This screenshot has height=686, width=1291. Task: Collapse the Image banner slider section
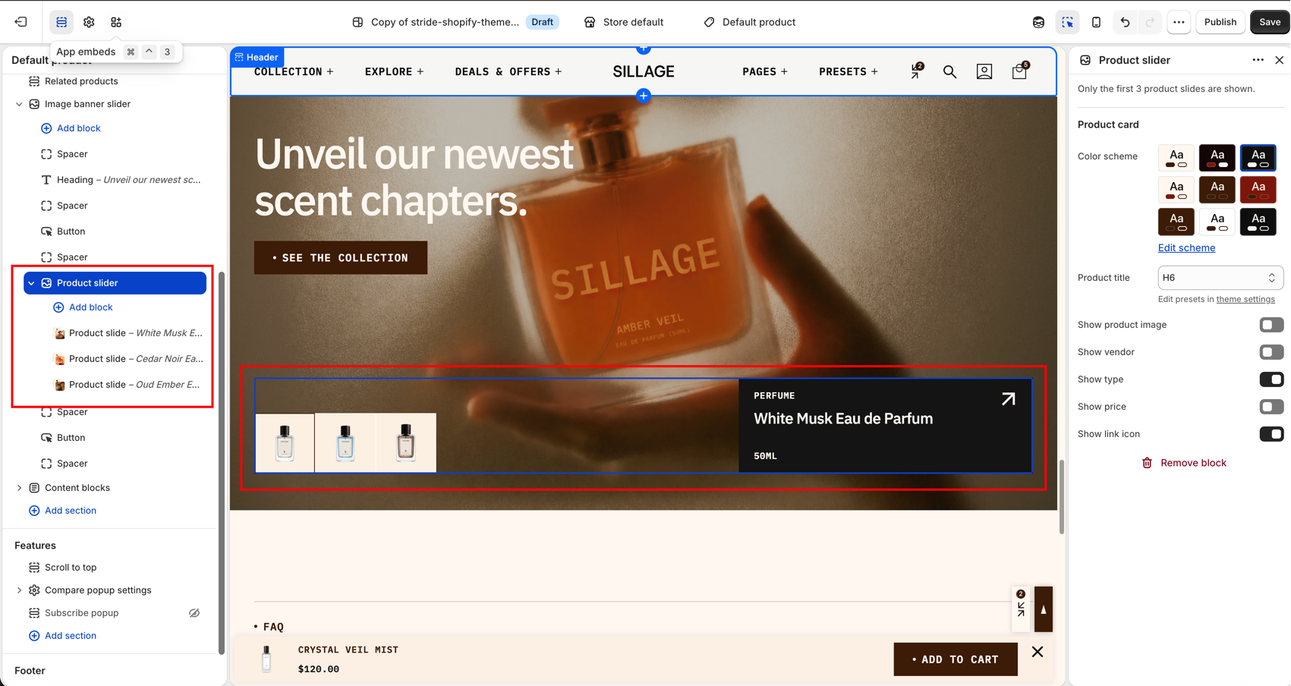pyautogui.click(x=19, y=104)
